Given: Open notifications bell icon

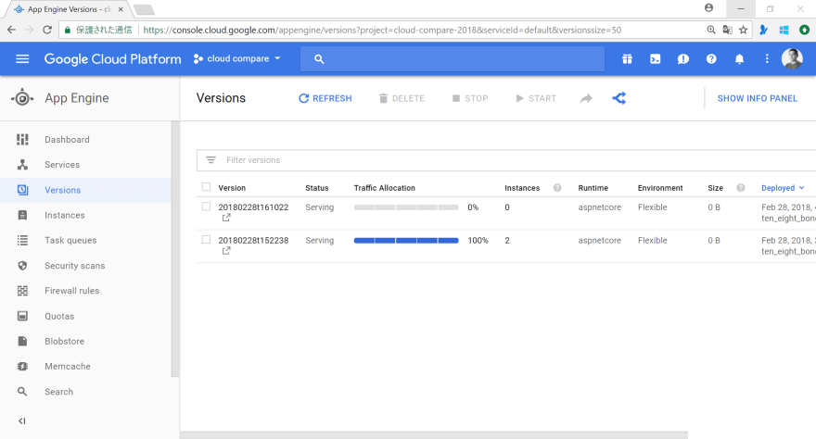Looking at the screenshot, I should [739, 59].
